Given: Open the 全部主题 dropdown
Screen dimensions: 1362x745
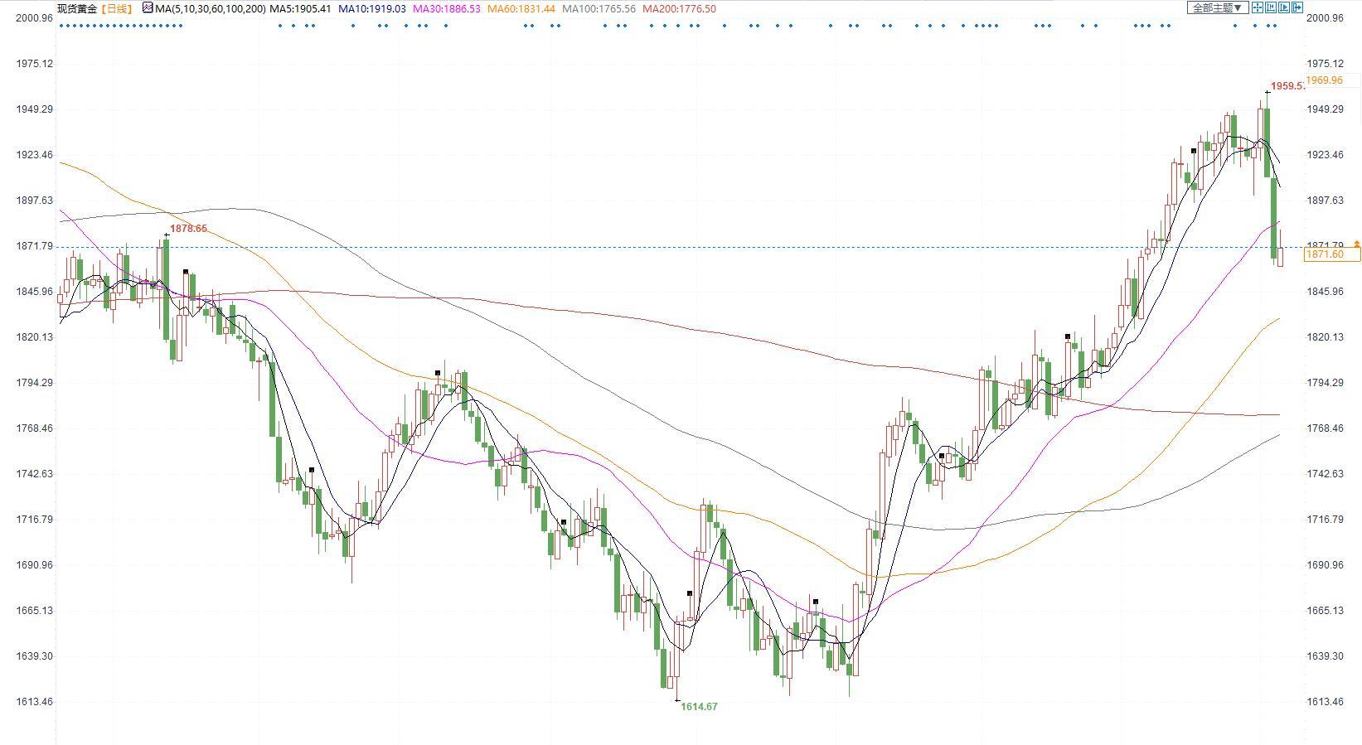Looking at the screenshot, I should click(x=1217, y=8).
